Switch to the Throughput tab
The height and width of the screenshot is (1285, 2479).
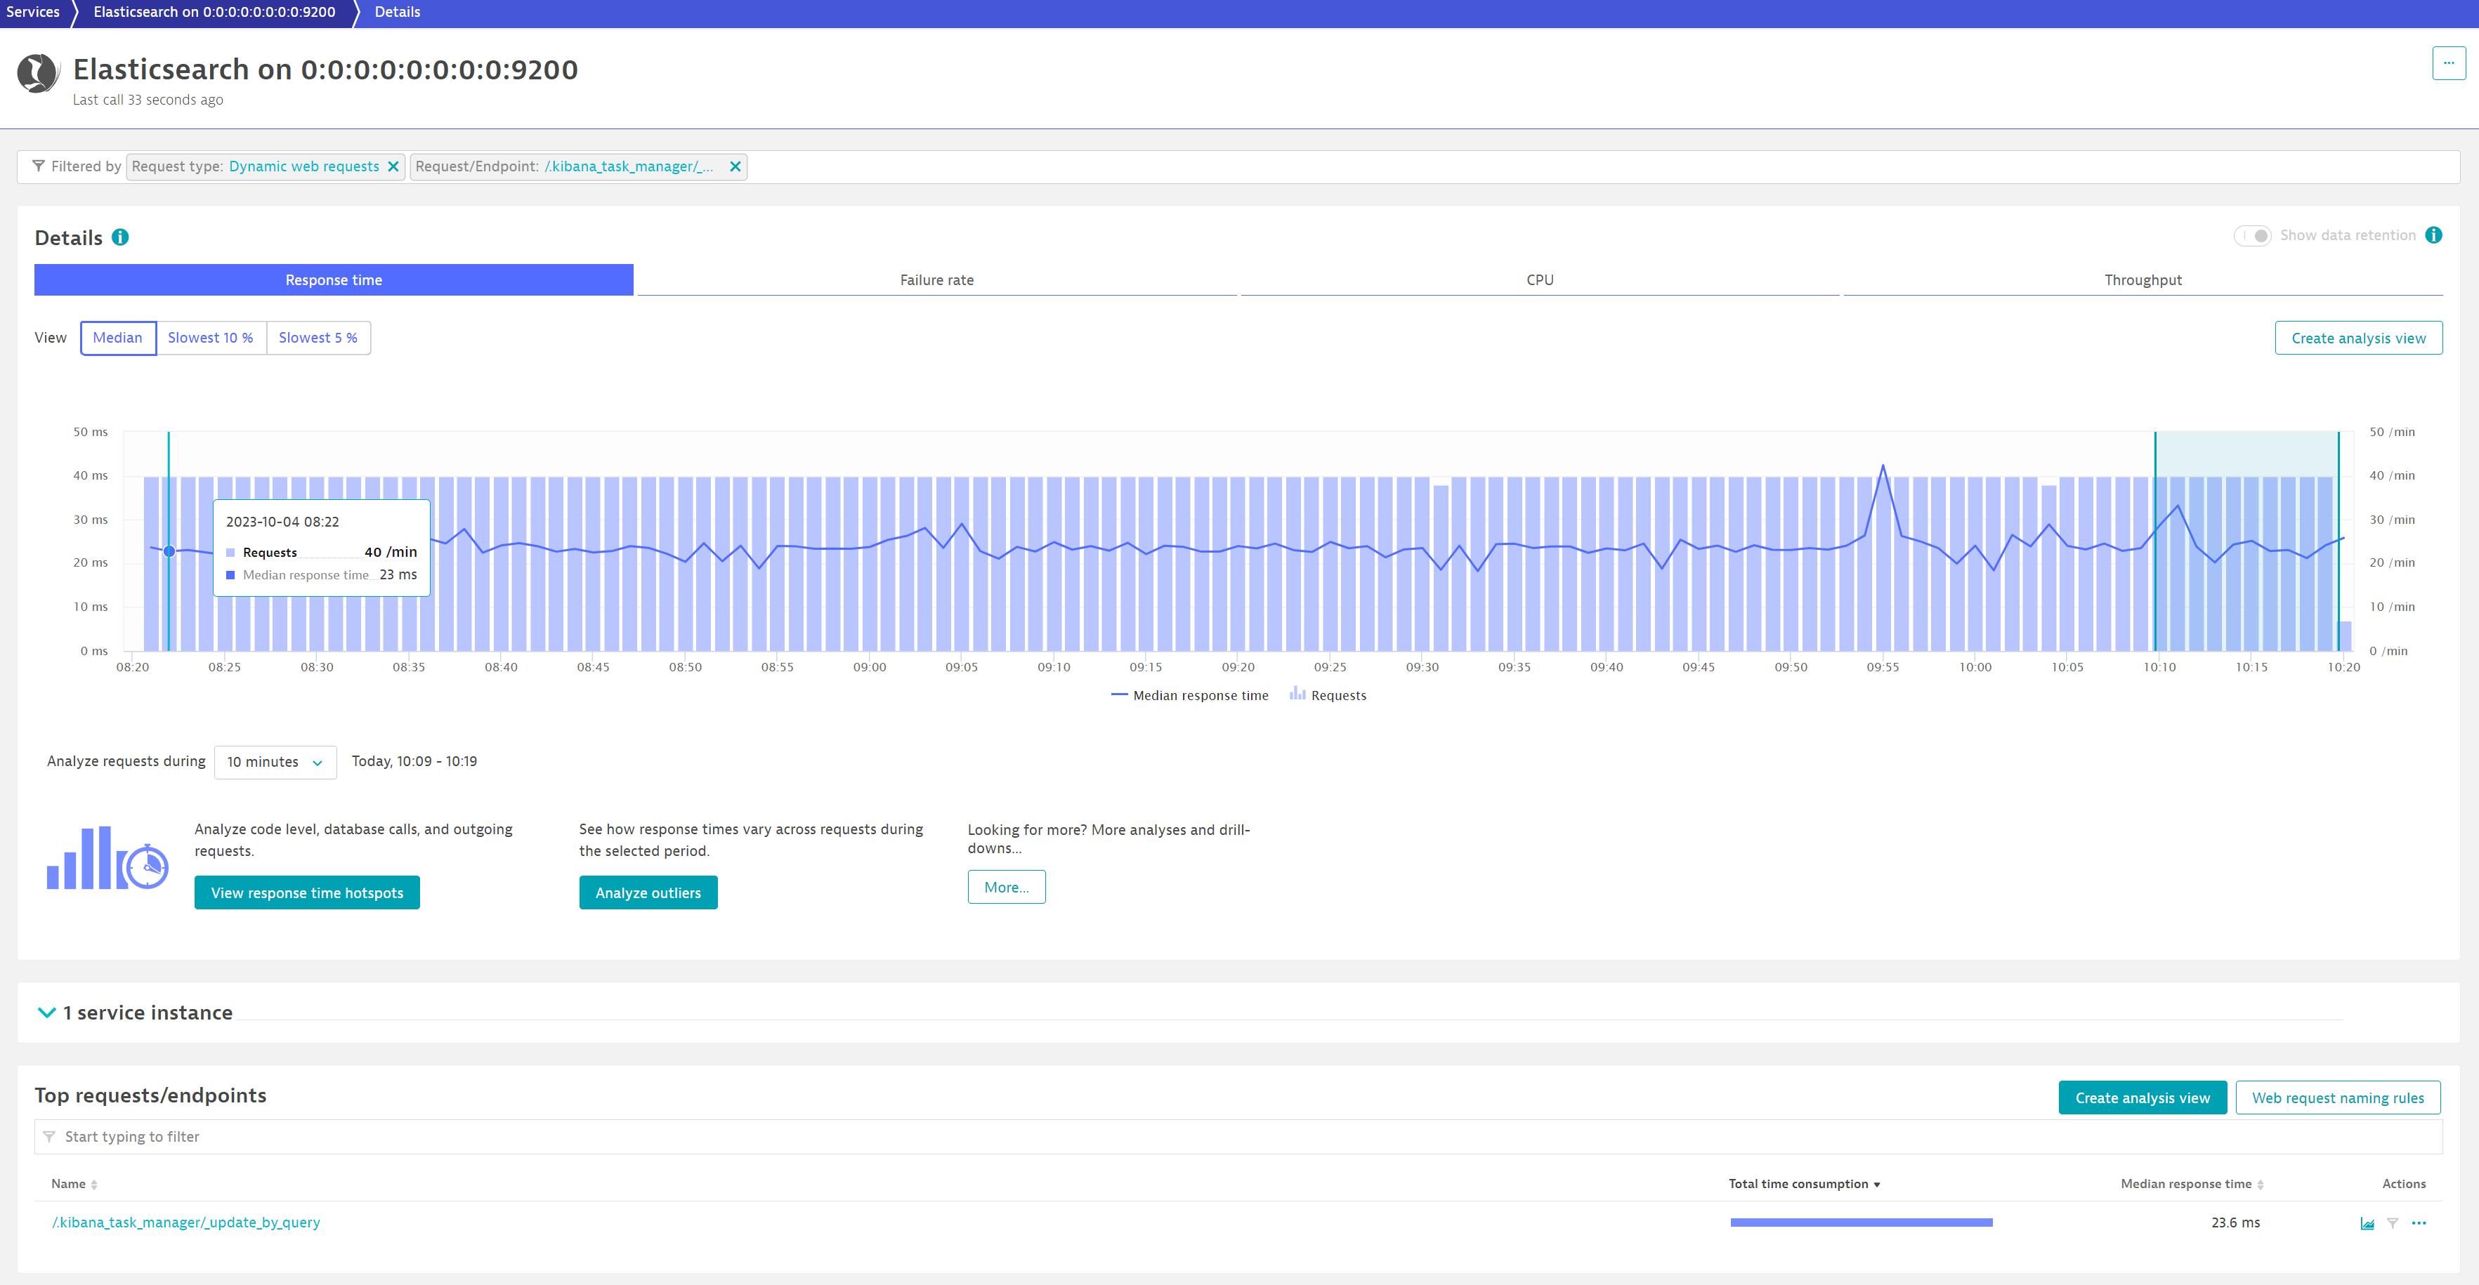coord(2143,280)
